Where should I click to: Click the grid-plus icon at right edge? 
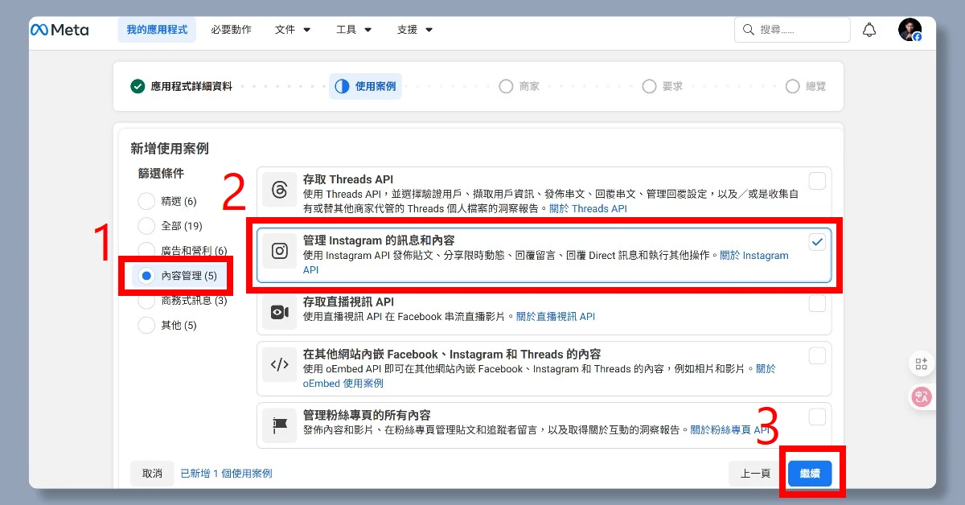922,363
